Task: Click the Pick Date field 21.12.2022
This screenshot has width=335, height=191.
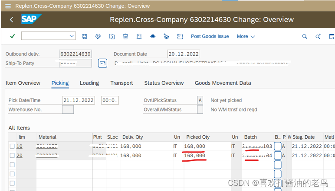Action: coord(79,100)
